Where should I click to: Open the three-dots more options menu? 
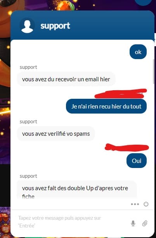click(x=135, y=204)
